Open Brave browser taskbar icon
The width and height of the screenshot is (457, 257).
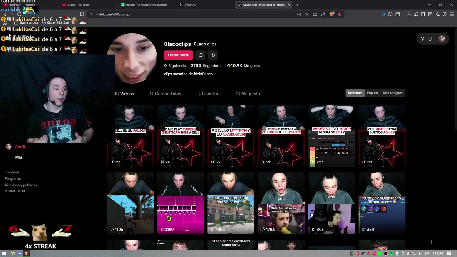point(26,253)
